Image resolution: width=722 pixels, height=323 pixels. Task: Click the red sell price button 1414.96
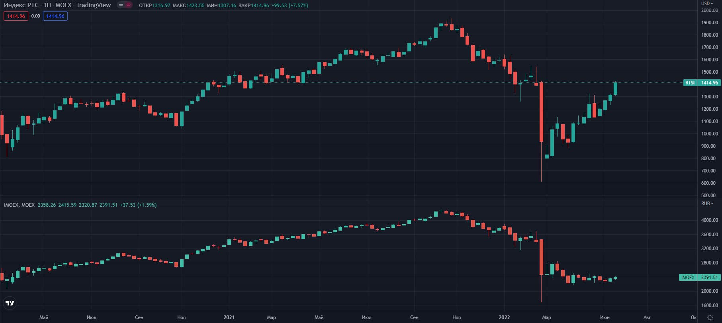pyautogui.click(x=16, y=16)
